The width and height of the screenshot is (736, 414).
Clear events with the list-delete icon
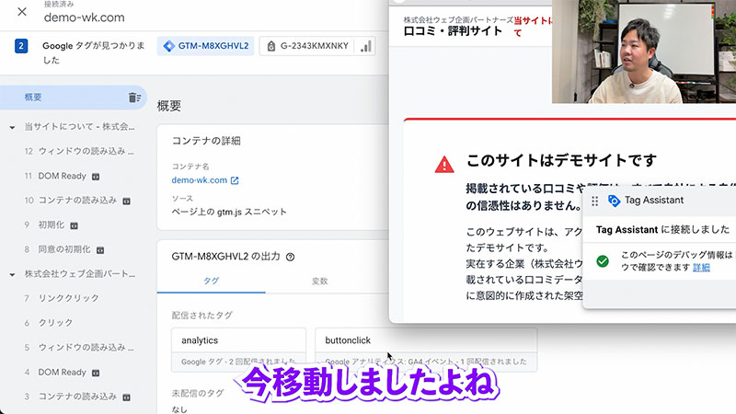click(134, 98)
